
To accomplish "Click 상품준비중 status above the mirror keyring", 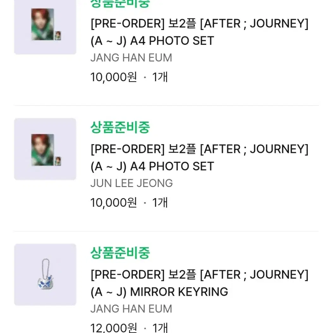I will pyautogui.click(x=120, y=253).
